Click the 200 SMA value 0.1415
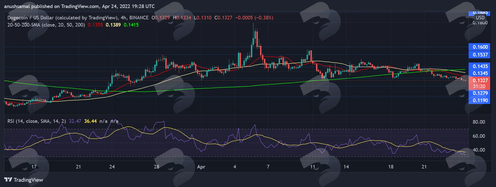Viewport: 496px width, 187px height. (x=131, y=25)
